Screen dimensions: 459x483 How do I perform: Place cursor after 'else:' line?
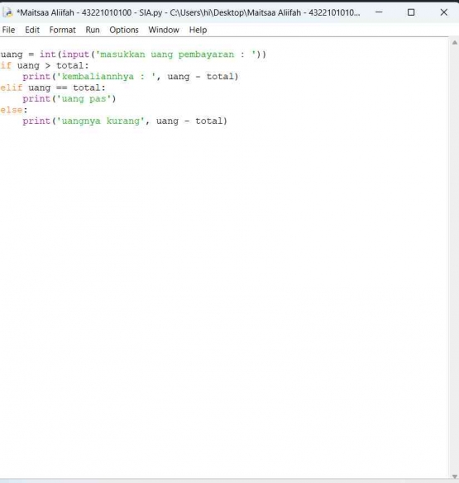click(x=28, y=110)
